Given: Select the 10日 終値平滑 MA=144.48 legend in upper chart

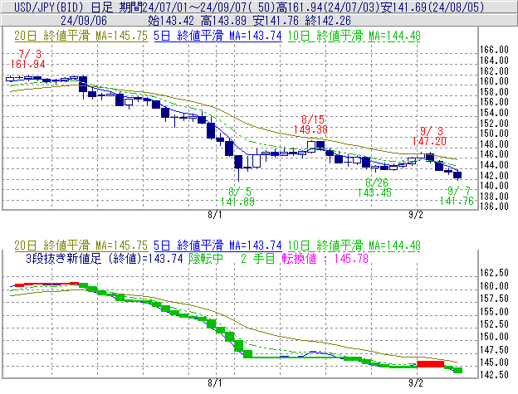Looking at the screenshot, I should [354, 36].
